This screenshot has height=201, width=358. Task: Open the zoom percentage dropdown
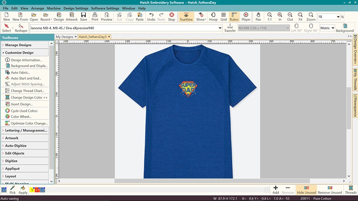click(339, 17)
